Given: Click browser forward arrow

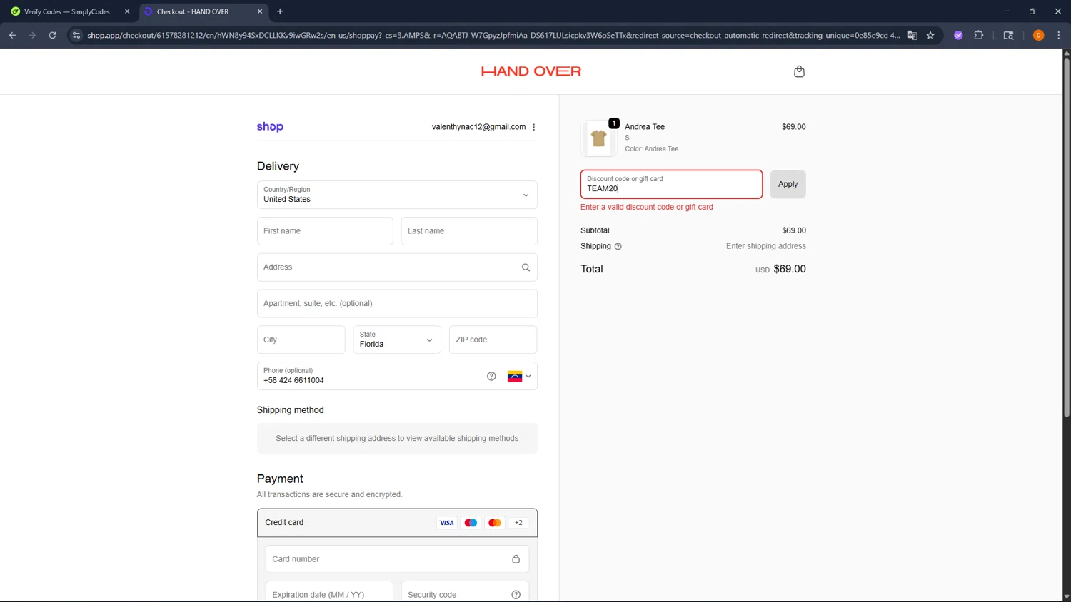Looking at the screenshot, I should point(32,35).
